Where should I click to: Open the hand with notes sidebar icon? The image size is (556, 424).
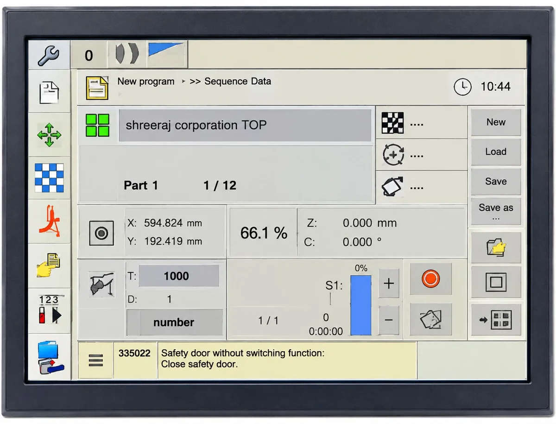point(49,265)
